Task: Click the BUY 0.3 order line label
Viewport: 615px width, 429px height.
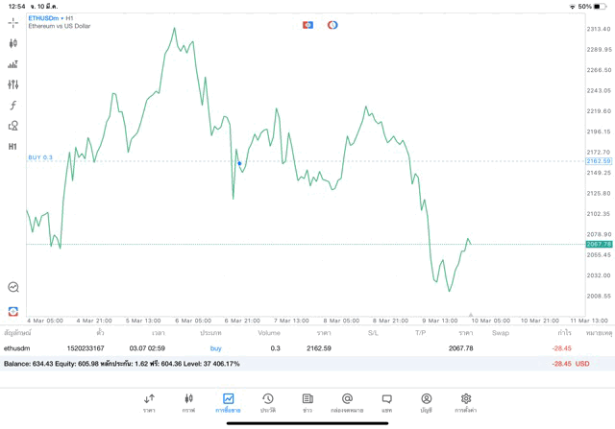Action: (x=40, y=157)
